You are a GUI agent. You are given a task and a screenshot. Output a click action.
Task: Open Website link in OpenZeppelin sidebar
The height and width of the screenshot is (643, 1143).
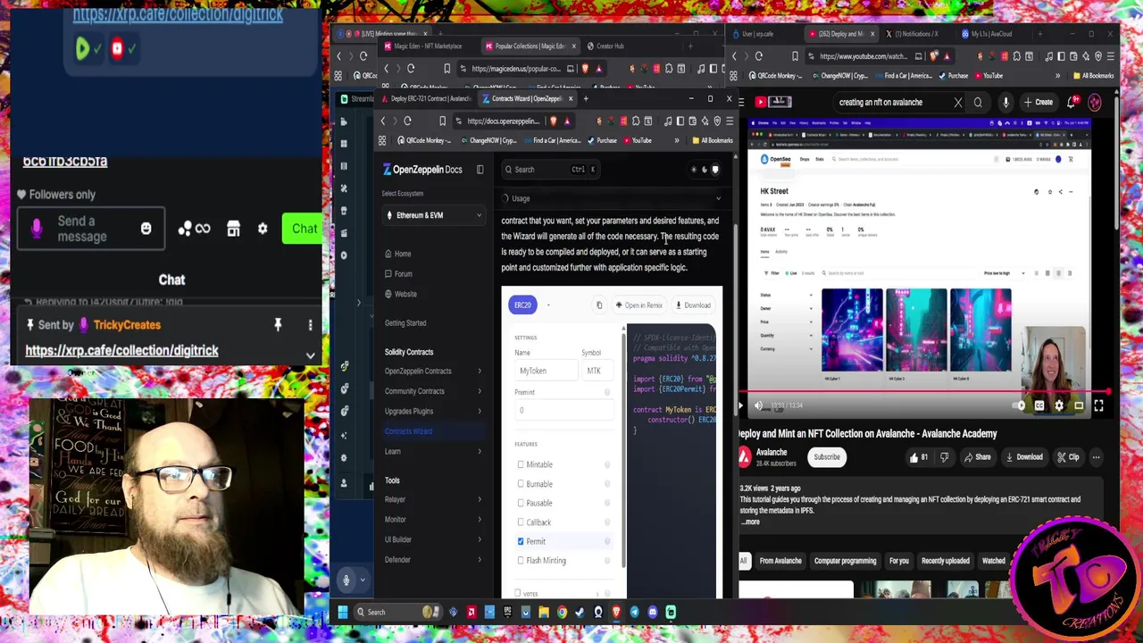(405, 294)
